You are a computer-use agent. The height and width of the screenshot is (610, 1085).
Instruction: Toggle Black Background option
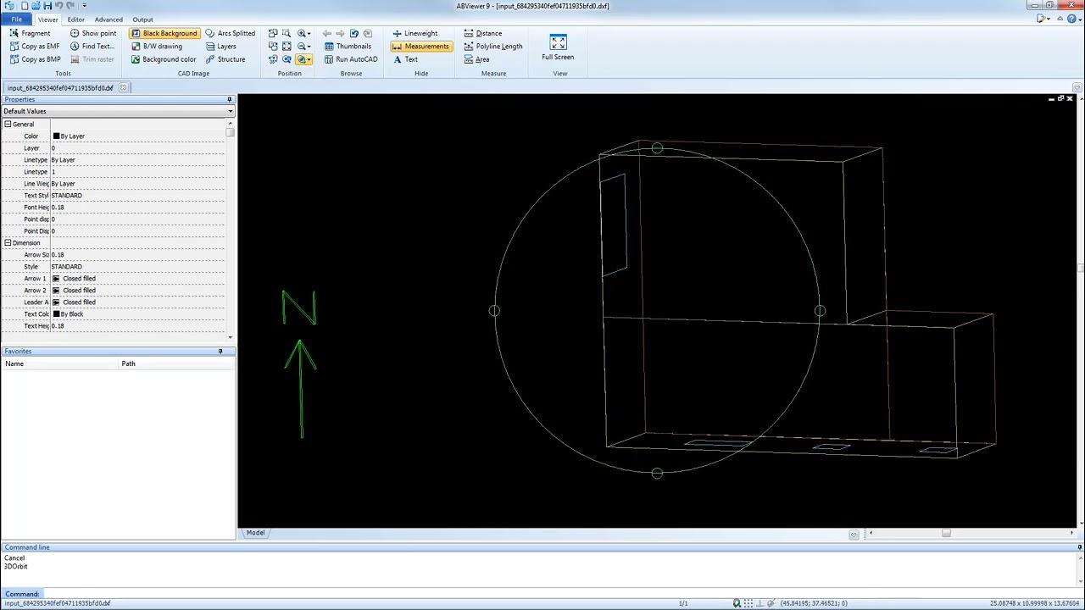tap(164, 33)
